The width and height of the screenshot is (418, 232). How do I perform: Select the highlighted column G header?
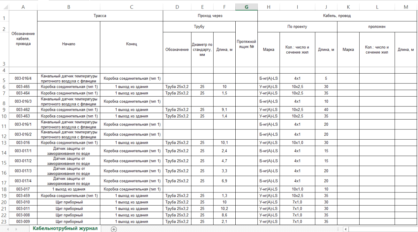point(247,7)
